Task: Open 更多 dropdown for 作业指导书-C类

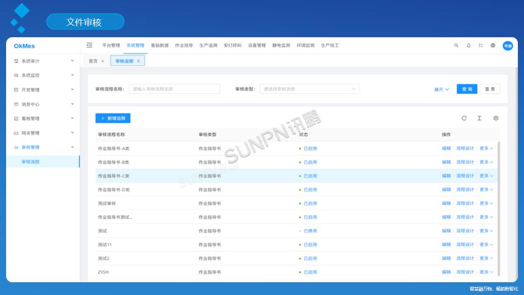Action: 486,176
